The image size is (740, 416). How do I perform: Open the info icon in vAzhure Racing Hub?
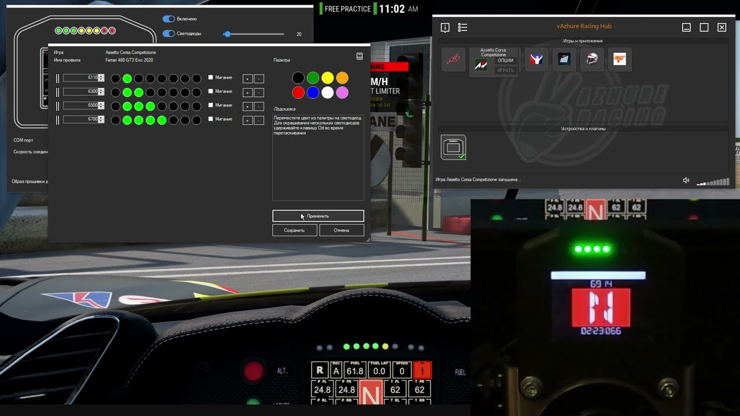(x=445, y=27)
